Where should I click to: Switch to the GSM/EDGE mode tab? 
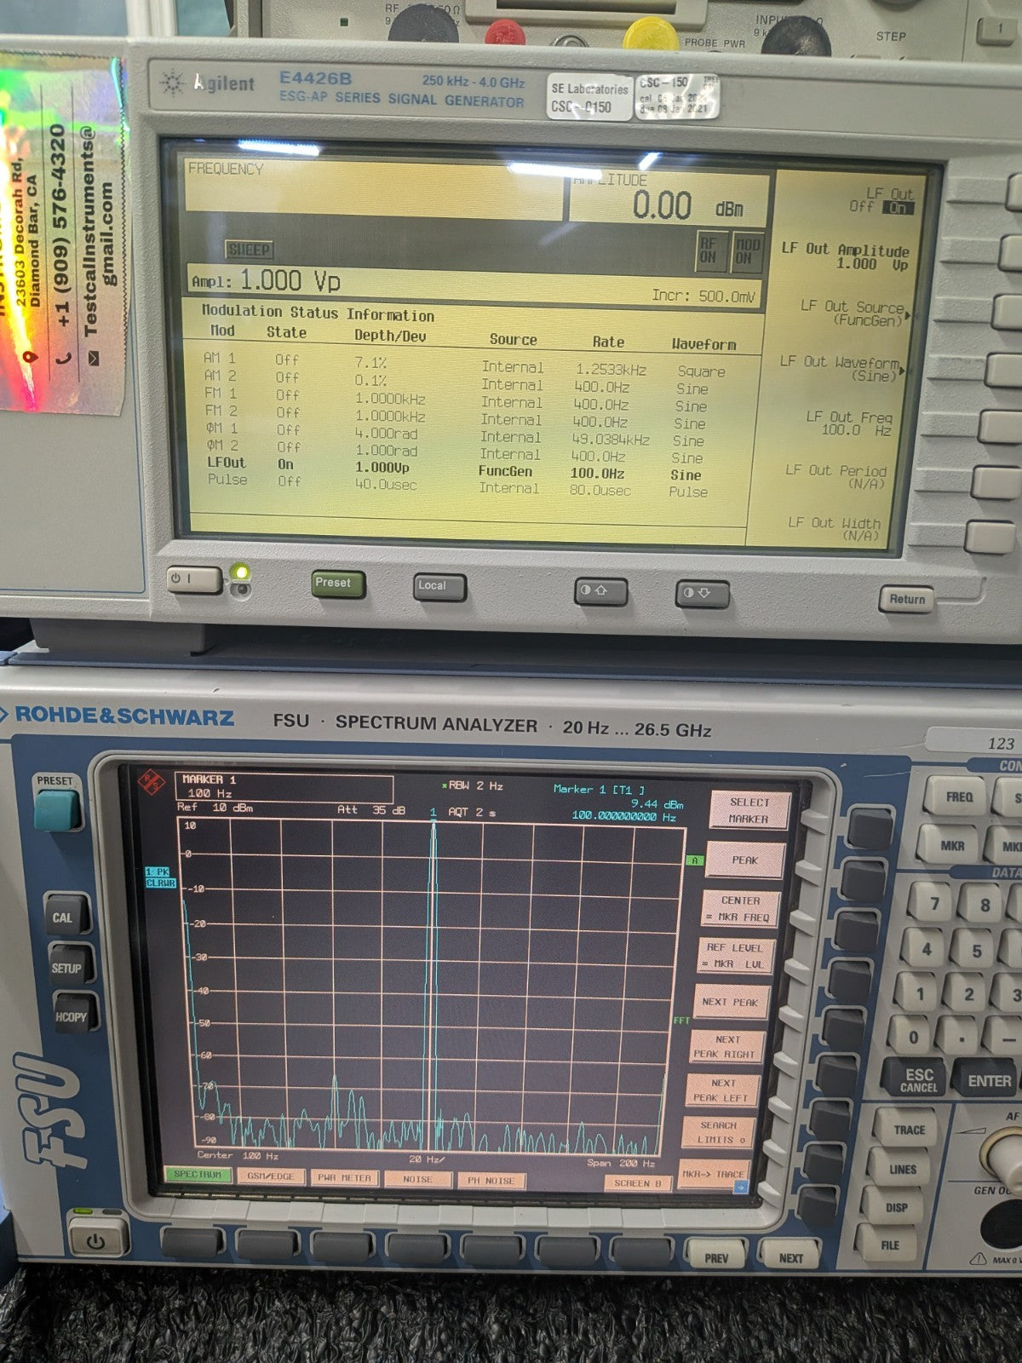tap(271, 1176)
